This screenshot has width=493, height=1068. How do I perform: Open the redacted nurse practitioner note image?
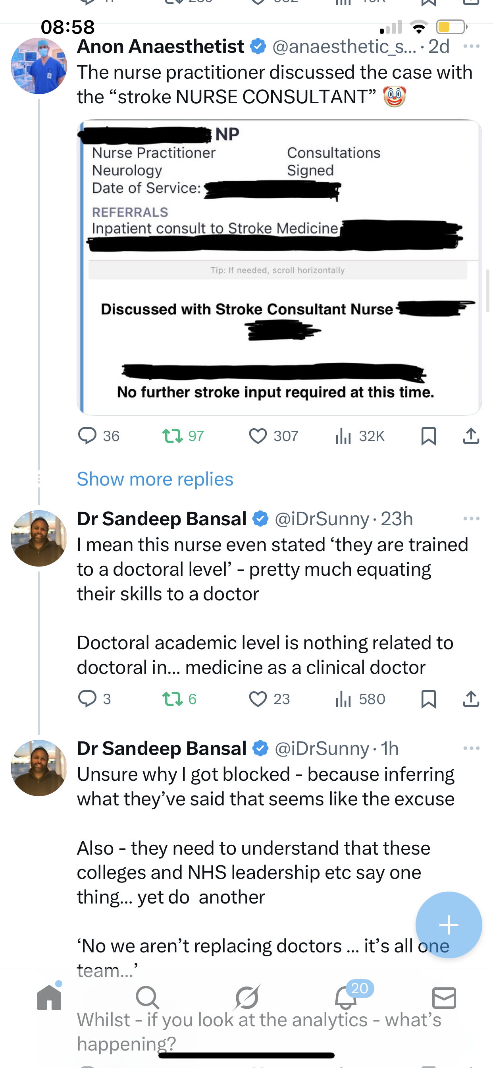(x=279, y=267)
